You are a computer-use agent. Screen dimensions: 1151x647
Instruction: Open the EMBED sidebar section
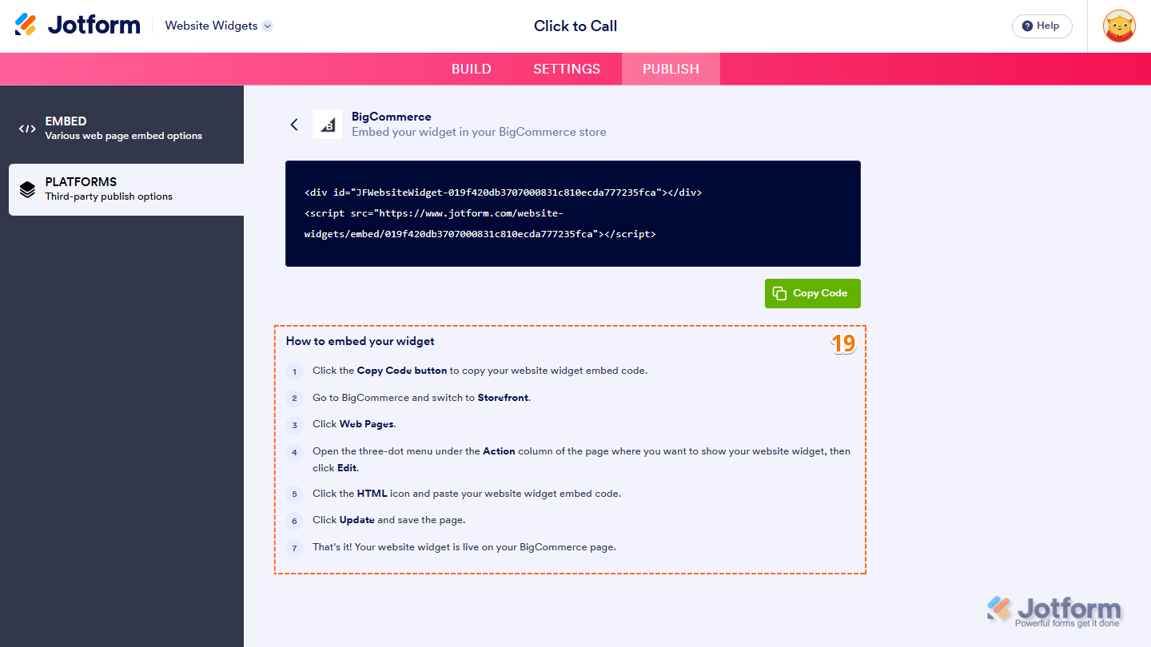pyautogui.click(x=121, y=128)
